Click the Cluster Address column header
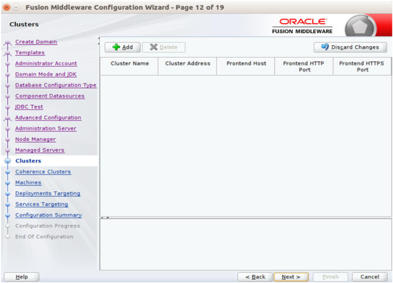This screenshot has height=283, width=393. click(x=188, y=66)
